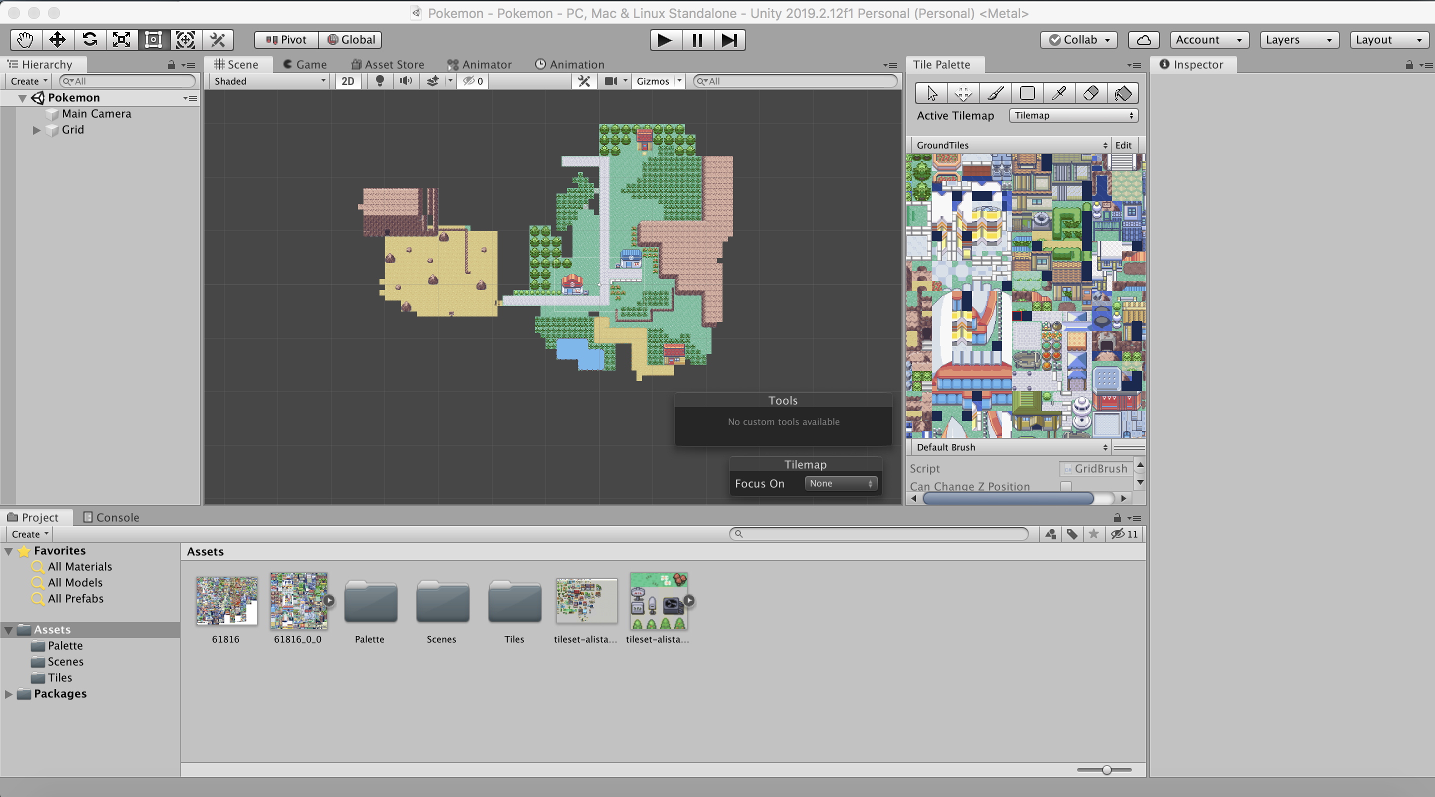The height and width of the screenshot is (797, 1435).
Task: Adjust the asset icon size slider
Action: point(1106,769)
